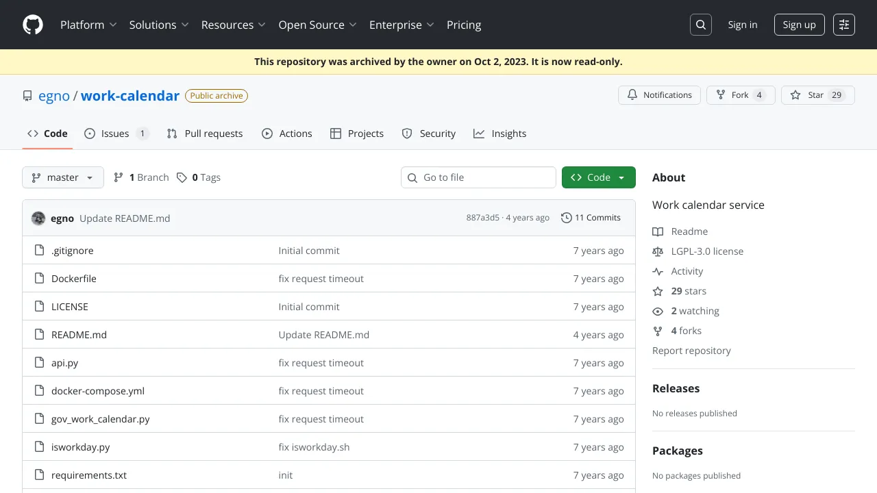
Task: Focus the Go to file search field
Action: click(x=478, y=177)
